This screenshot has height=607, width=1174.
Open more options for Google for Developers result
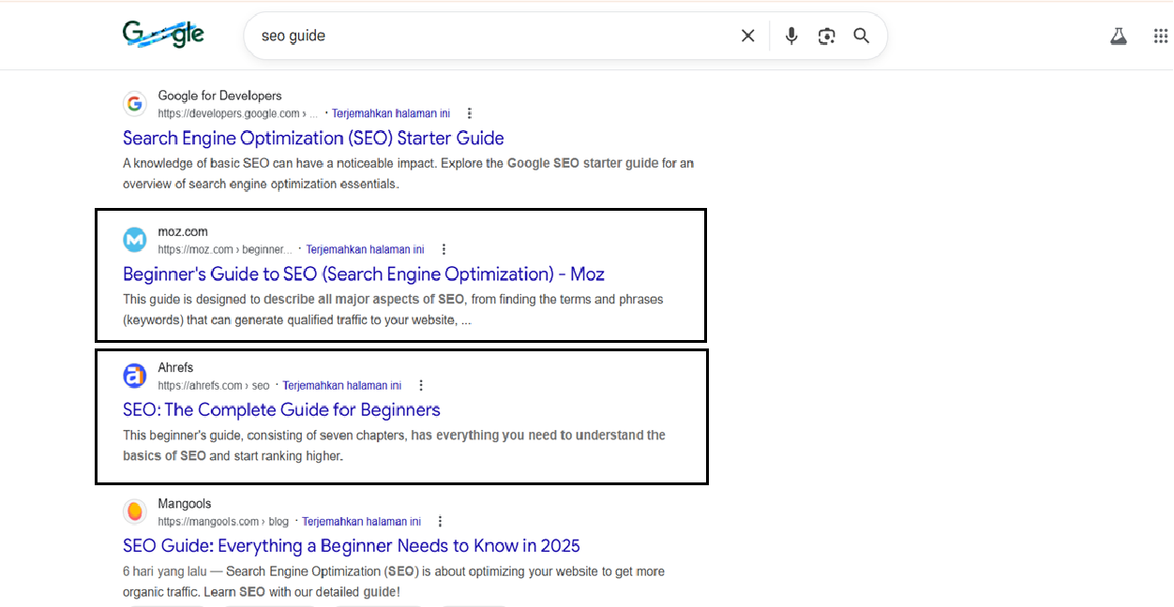(470, 113)
